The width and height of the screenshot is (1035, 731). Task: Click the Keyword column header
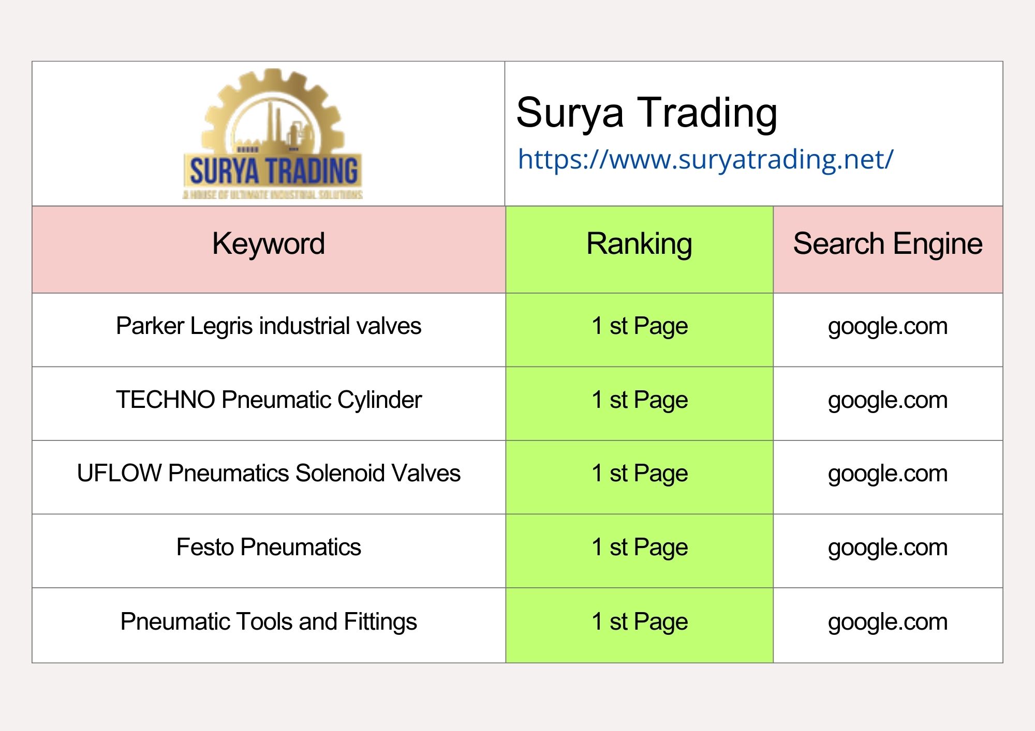click(x=269, y=250)
